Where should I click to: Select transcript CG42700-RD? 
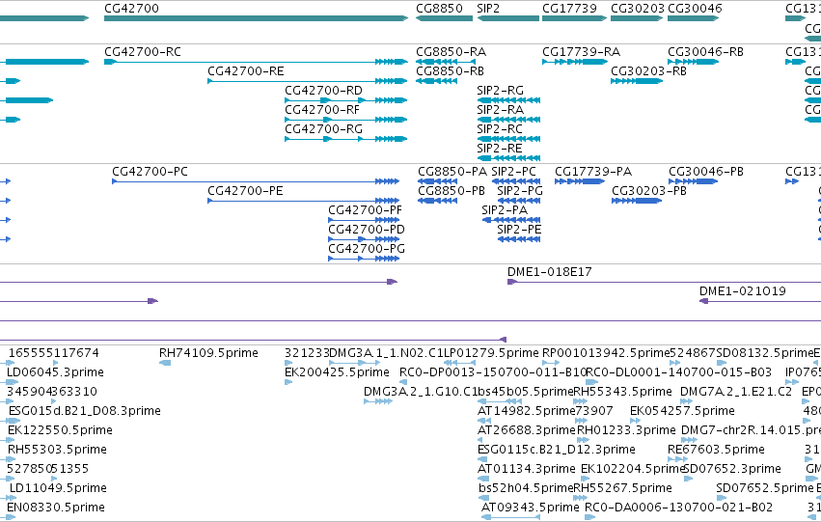point(346,100)
